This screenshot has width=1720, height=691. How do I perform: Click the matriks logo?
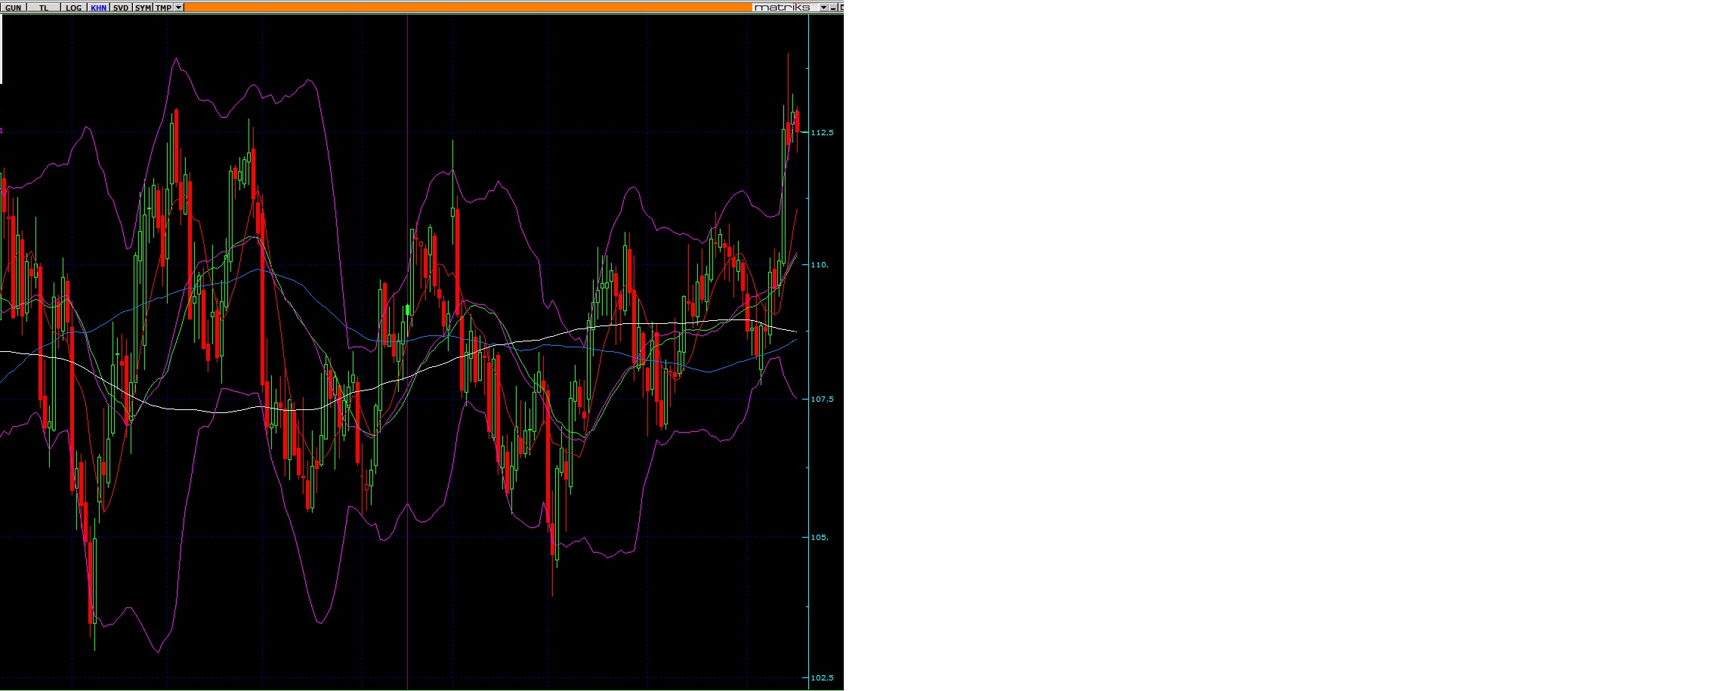pos(783,8)
